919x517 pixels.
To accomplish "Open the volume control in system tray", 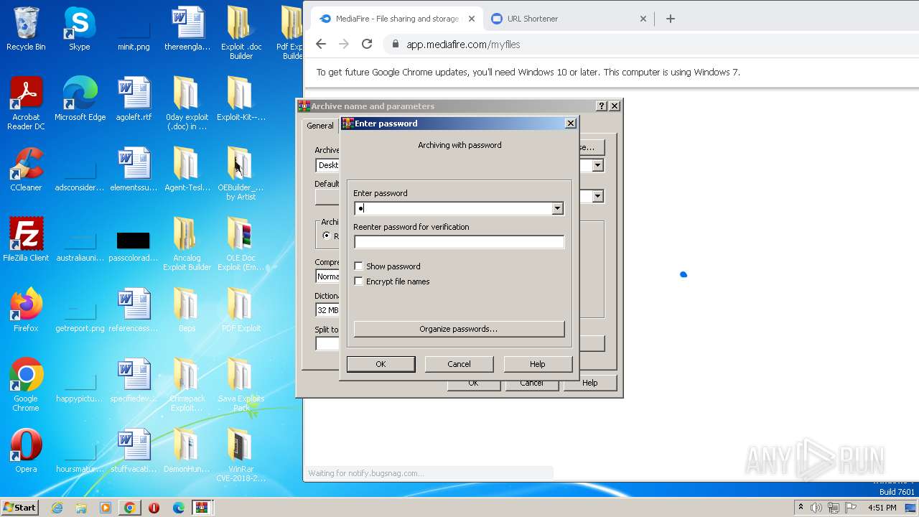I will click(816, 508).
